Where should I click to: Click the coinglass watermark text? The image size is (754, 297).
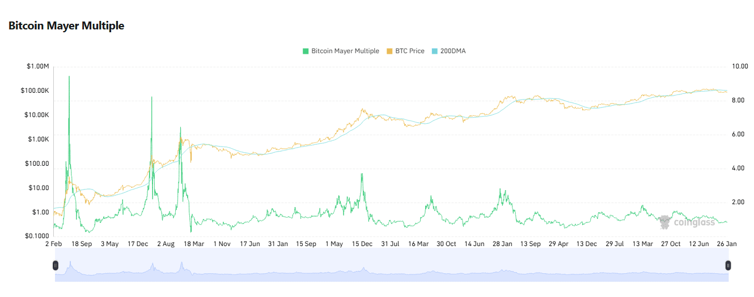pyautogui.click(x=694, y=223)
